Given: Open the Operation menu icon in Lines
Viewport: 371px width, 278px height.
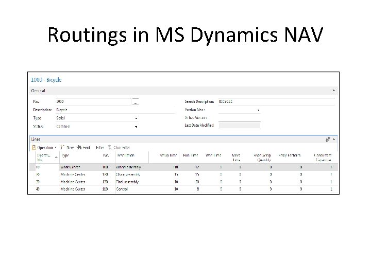Looking at the screenshot, I should (x=34, y=147).
